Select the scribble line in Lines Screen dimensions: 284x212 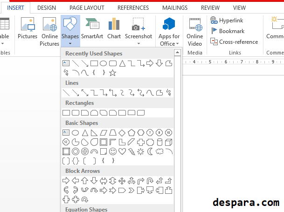(x=169, y=93)
